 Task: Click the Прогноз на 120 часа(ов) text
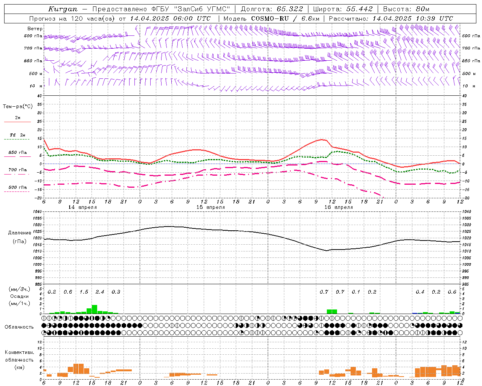coord(72,18)
